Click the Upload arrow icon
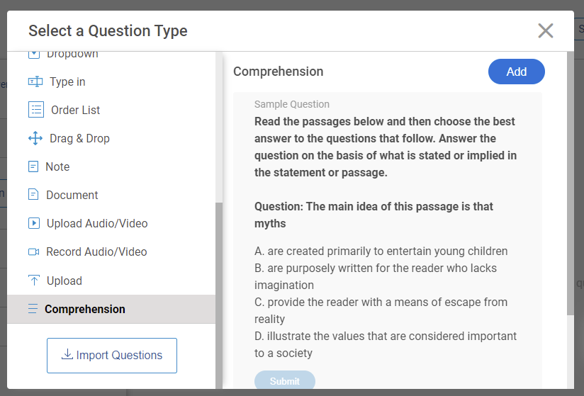This screenshot has height=396, width=584. [x=33, y=281]
